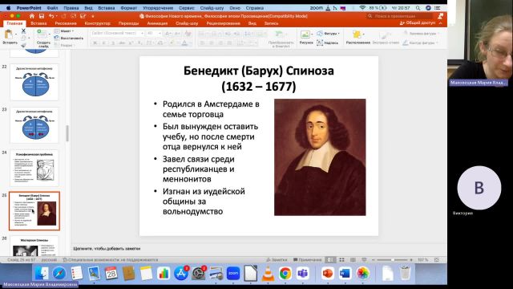Click the slide panel vertical scrollbar
The height and width of the screenshot is (289, 513).
[x=67, y=133]
